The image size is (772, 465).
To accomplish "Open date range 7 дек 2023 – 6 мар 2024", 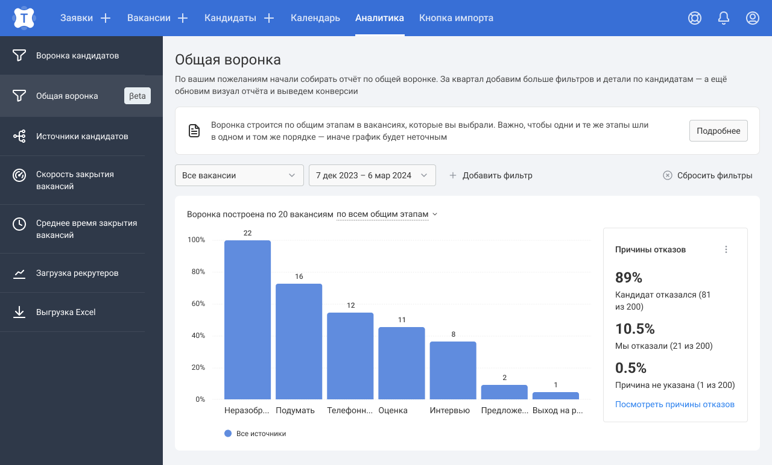I will tap(372, 175).
